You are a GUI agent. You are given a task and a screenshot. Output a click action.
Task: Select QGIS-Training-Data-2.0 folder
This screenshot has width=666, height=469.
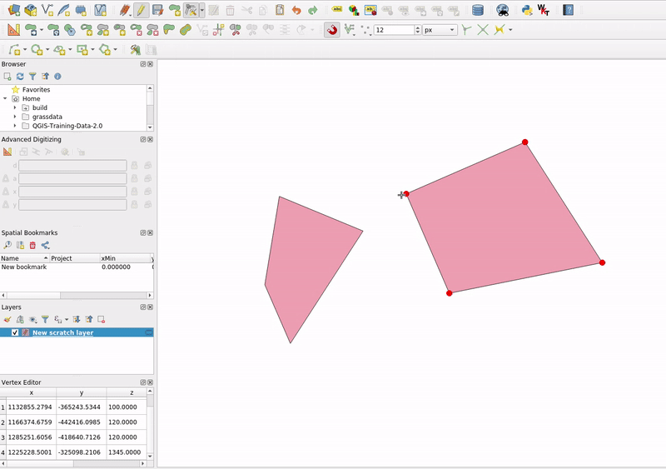67,126
